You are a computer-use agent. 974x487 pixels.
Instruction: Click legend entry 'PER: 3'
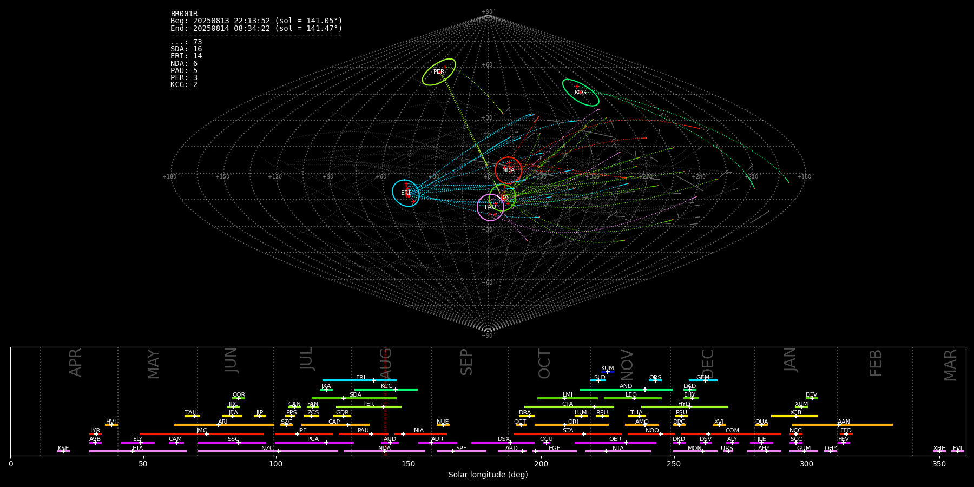(184, 77)
